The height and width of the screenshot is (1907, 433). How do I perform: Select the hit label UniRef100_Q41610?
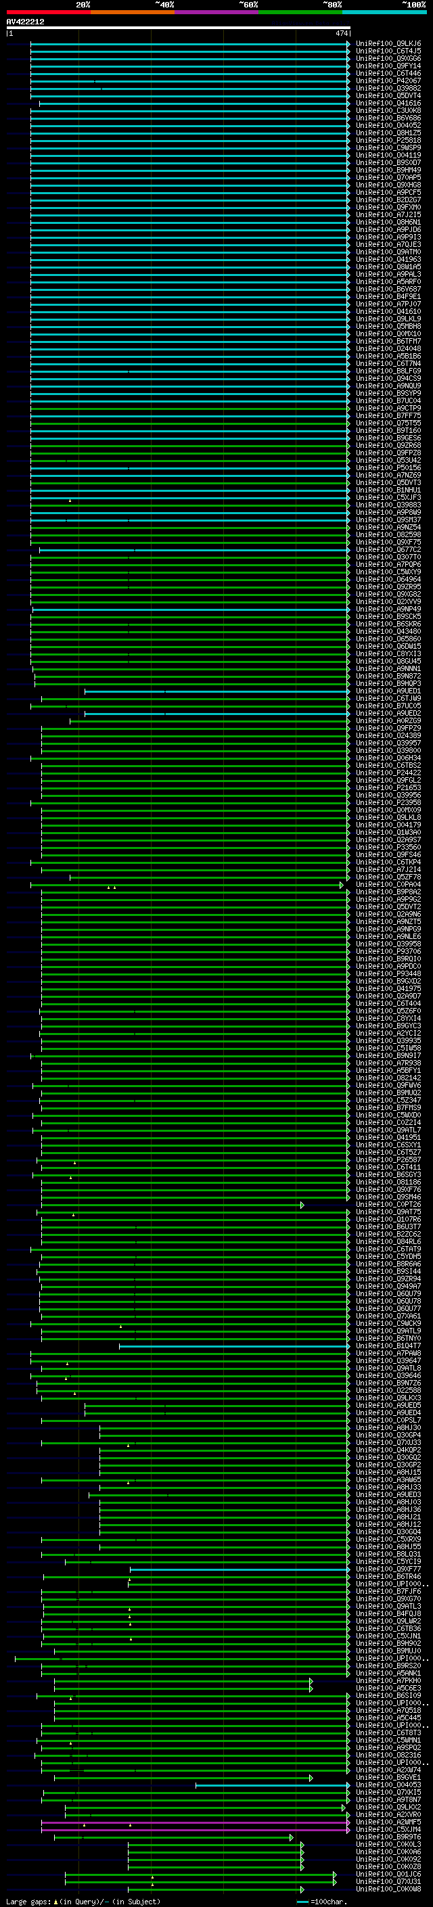coord(388,312)
